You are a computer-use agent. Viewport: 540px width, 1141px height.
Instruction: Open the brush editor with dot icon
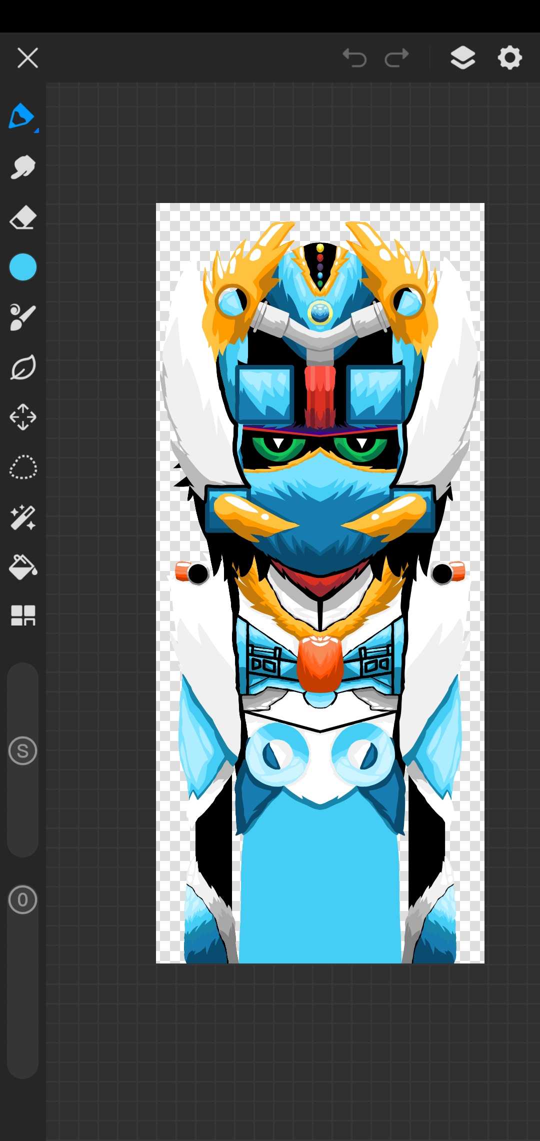(23, 317)
